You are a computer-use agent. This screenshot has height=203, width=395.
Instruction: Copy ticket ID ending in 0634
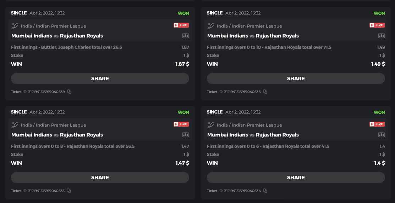coord(265,191)
